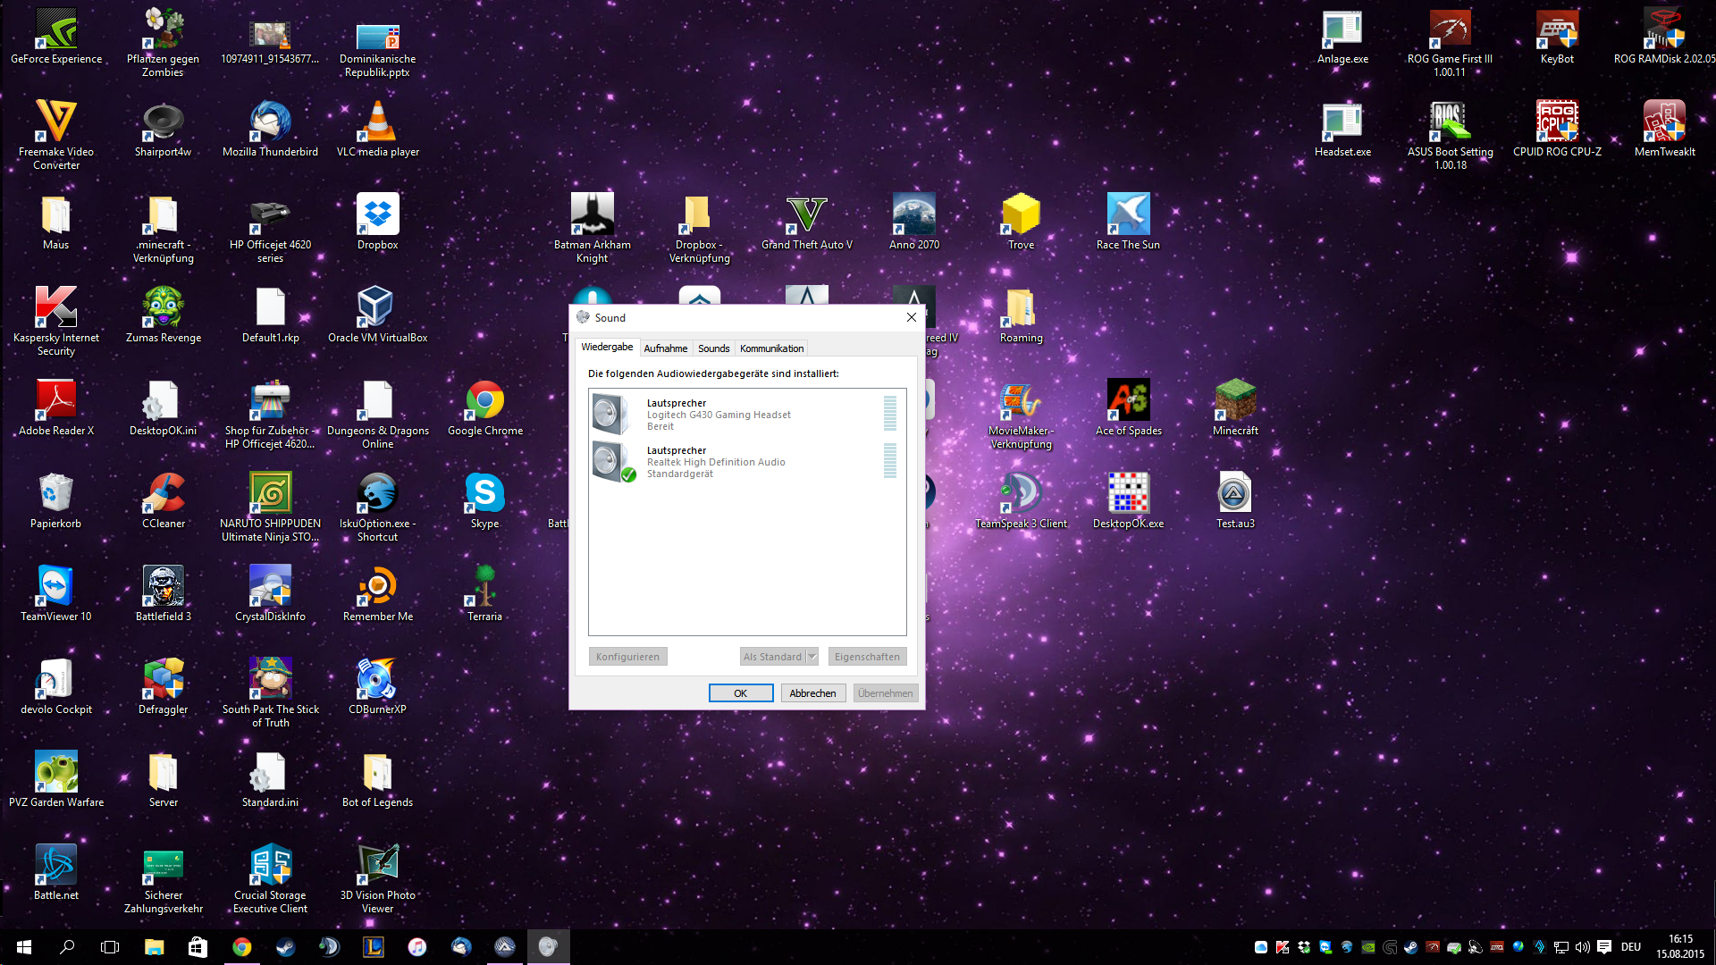Open the Sounds tab
Image resolution: width=1716 pixels, height=965 pixels.
tap(713, 348)
